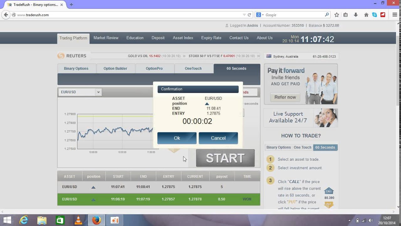Viewport: 401px width, 226px height.
Task: Open the Expiry Rate page
Action: pos(211,38)
